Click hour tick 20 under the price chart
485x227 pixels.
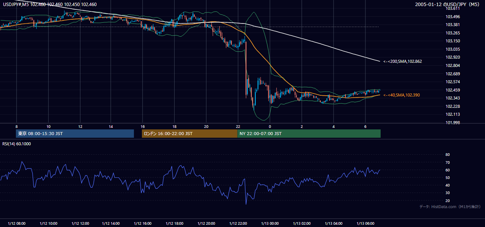206,126
